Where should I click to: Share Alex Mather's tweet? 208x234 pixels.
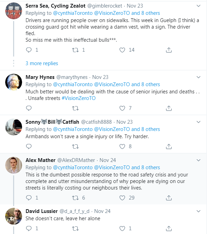(169, 198)
